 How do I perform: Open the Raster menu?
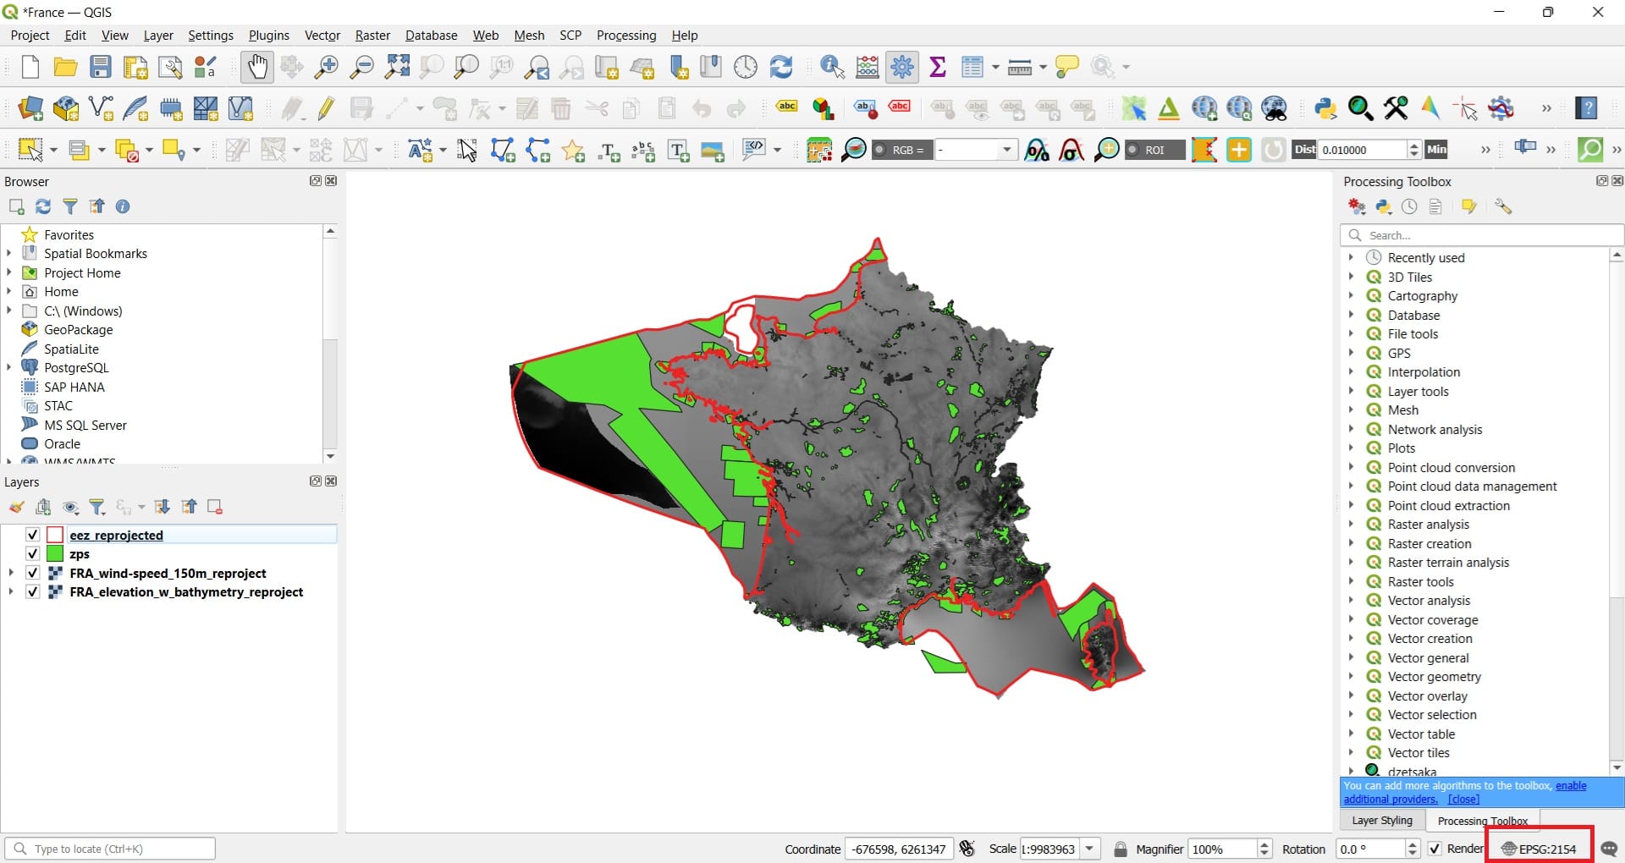click(x=372, y=35)
